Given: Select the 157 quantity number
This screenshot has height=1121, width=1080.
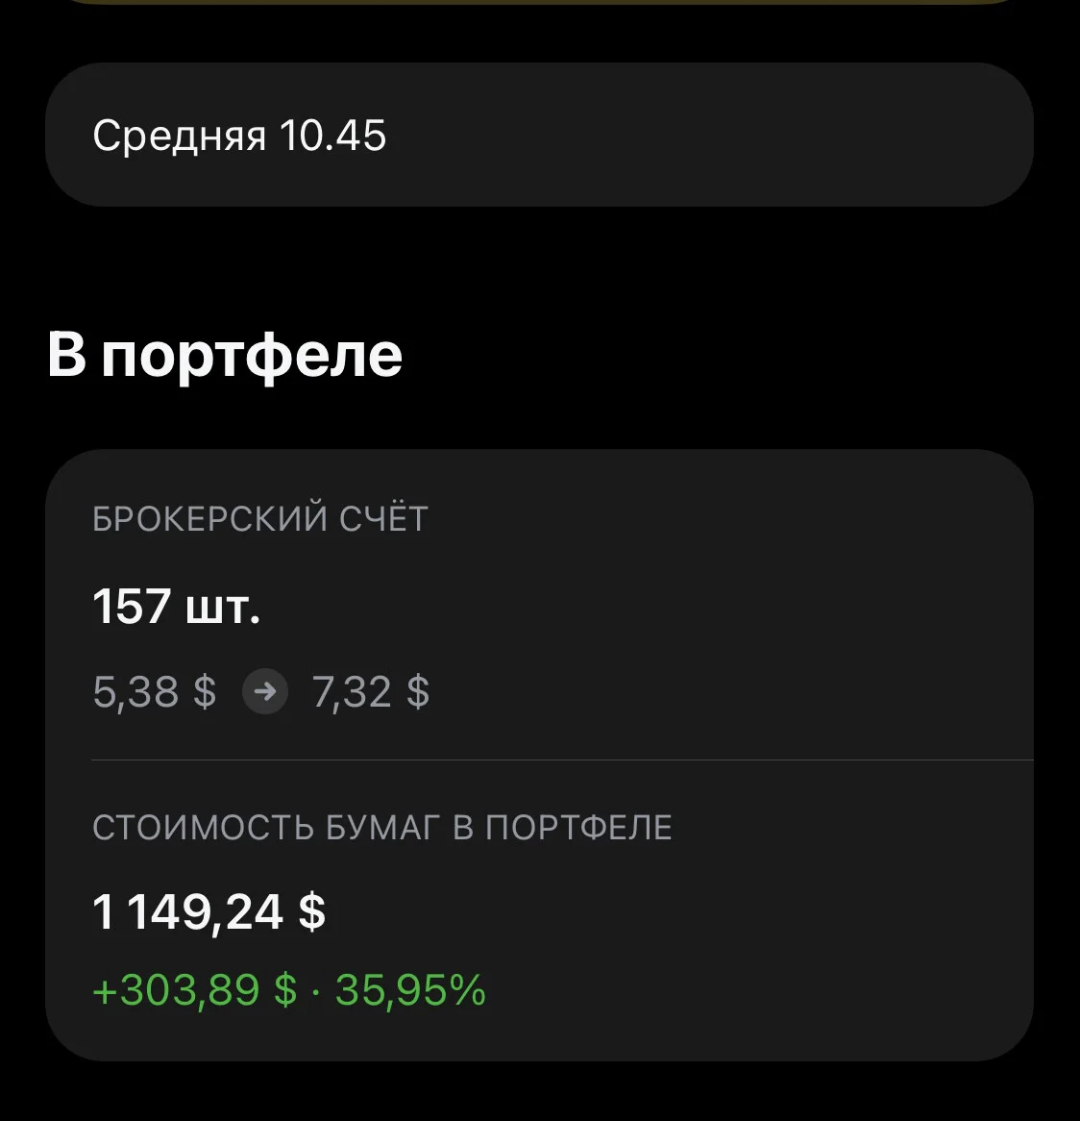Looking at the screenshot, I should point(133,606).
